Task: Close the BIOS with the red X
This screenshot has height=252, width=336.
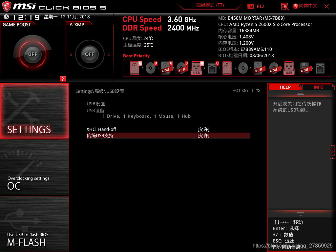Action: pos(326,7)
